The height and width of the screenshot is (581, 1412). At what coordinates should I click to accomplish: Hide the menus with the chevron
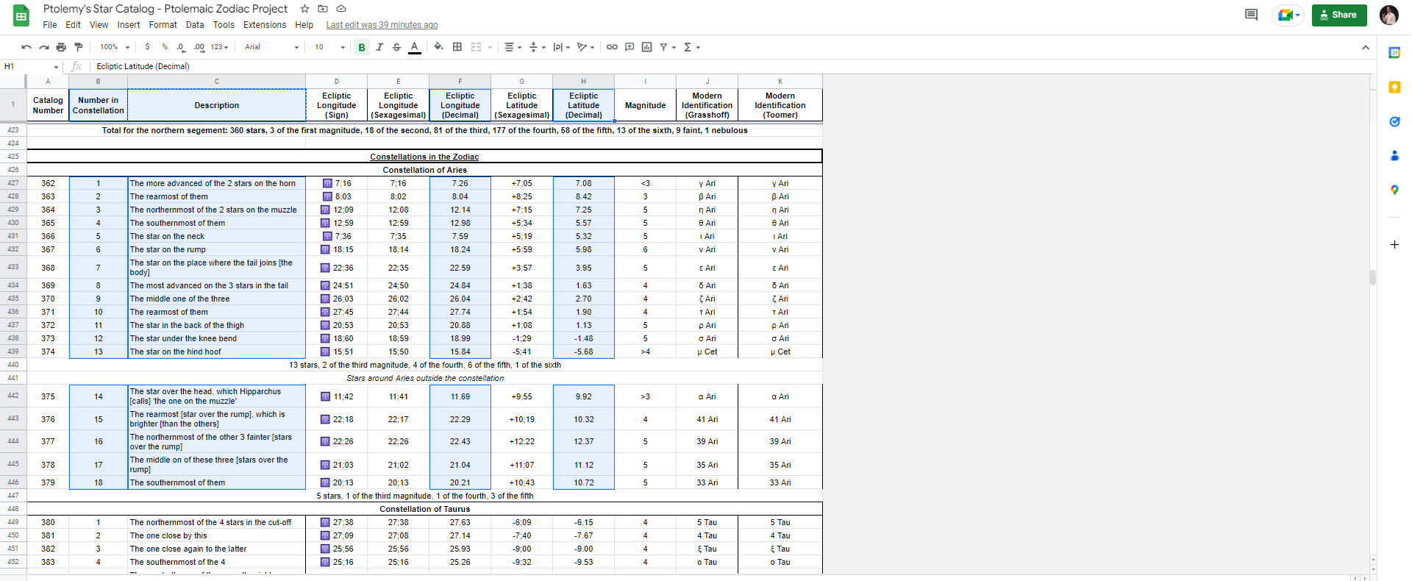coord(1366,47)
